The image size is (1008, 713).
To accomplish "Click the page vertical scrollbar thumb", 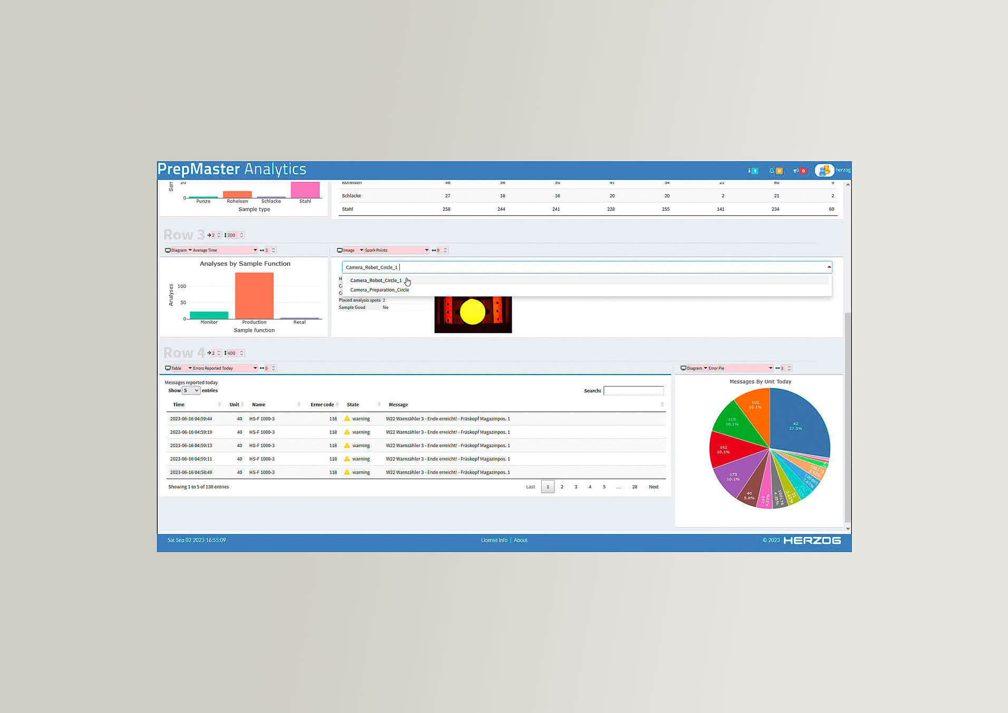I will coord(848,417).
